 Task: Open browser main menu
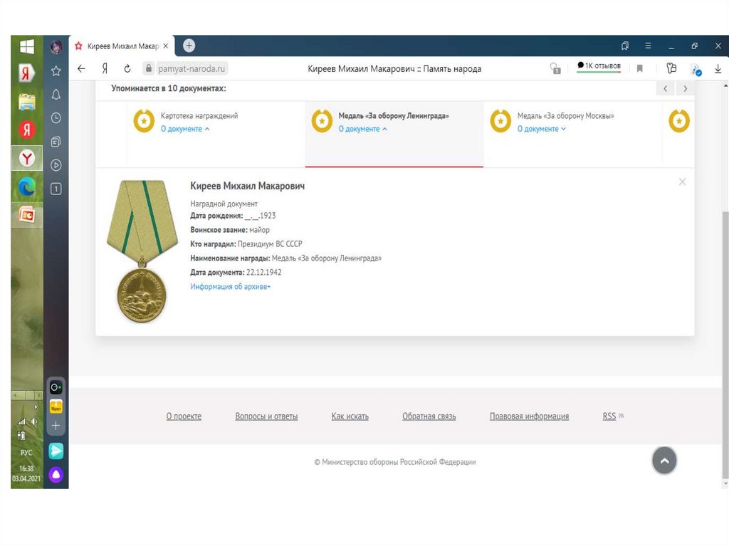(x=648, y=46)
